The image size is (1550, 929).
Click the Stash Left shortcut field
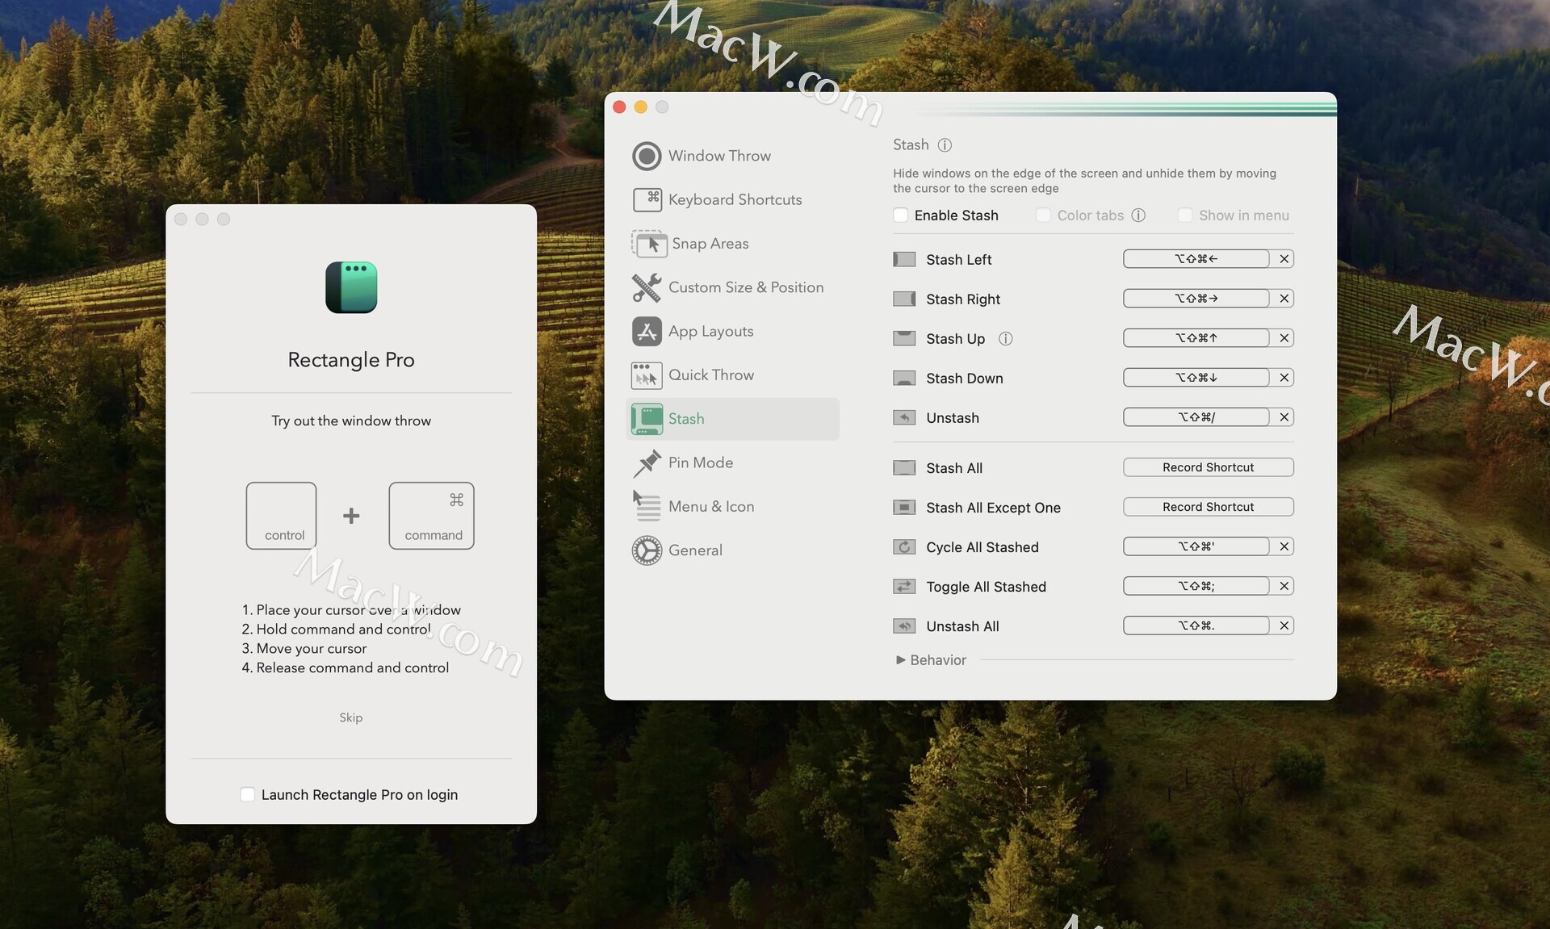coord(1196,259)
